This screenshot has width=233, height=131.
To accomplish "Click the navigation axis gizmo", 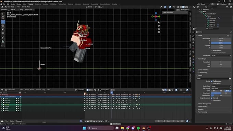I will [x=156, y=16].
